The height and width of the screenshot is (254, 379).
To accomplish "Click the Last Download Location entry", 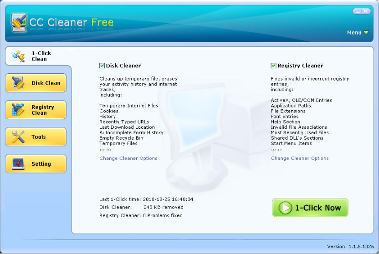I will (x=127, y=127).
